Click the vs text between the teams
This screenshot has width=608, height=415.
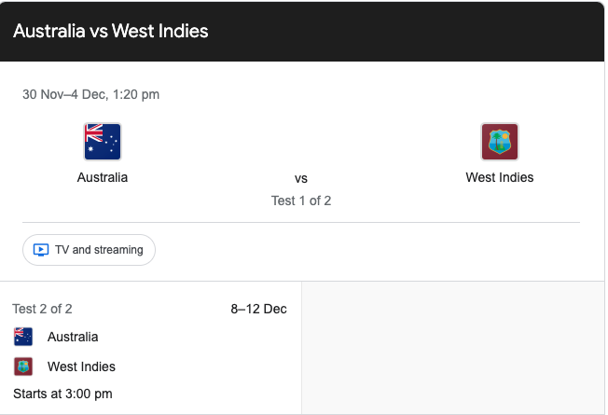click(x=301, y=178)
